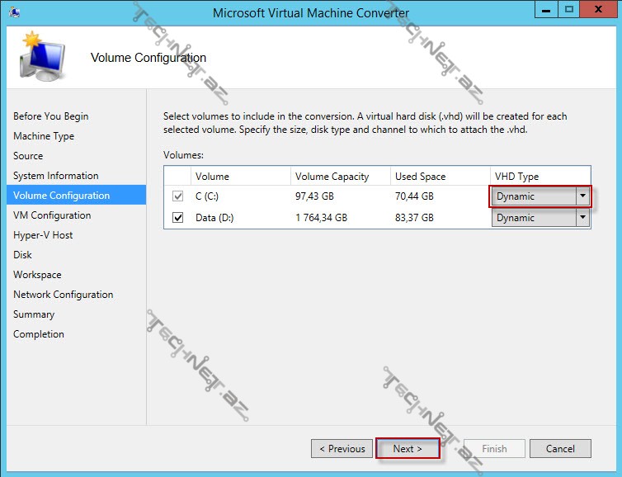The image size is (622, 477).
Task: Open the VM Configuration step
Action: tap(52, 215)
